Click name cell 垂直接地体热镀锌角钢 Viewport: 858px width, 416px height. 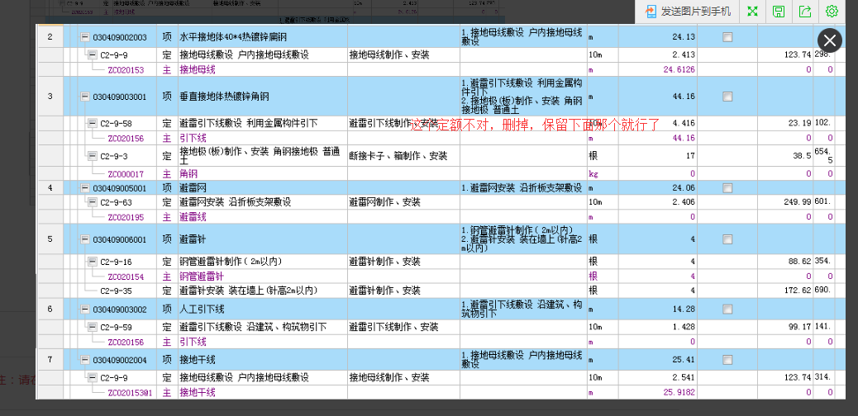224,97
